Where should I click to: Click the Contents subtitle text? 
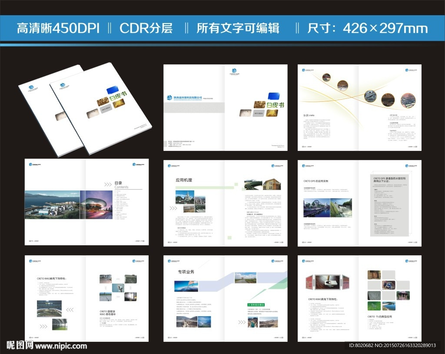coord(122,187)
